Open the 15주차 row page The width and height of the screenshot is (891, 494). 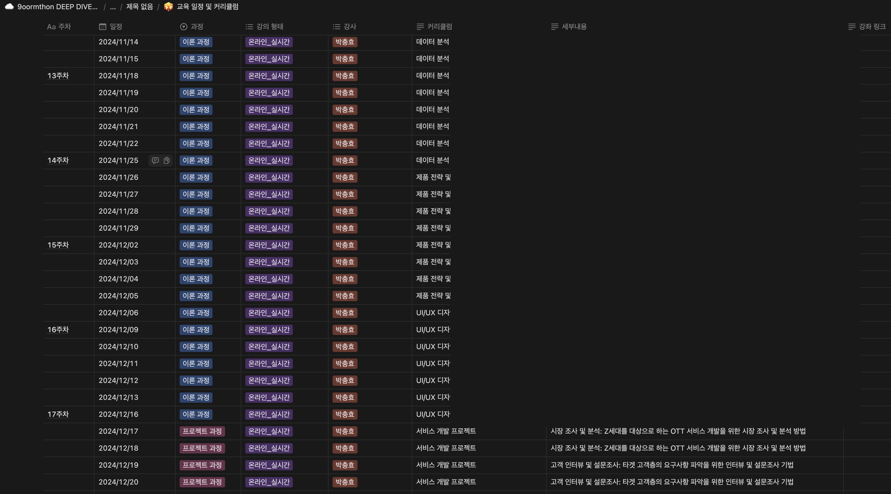tap(58, 245)
